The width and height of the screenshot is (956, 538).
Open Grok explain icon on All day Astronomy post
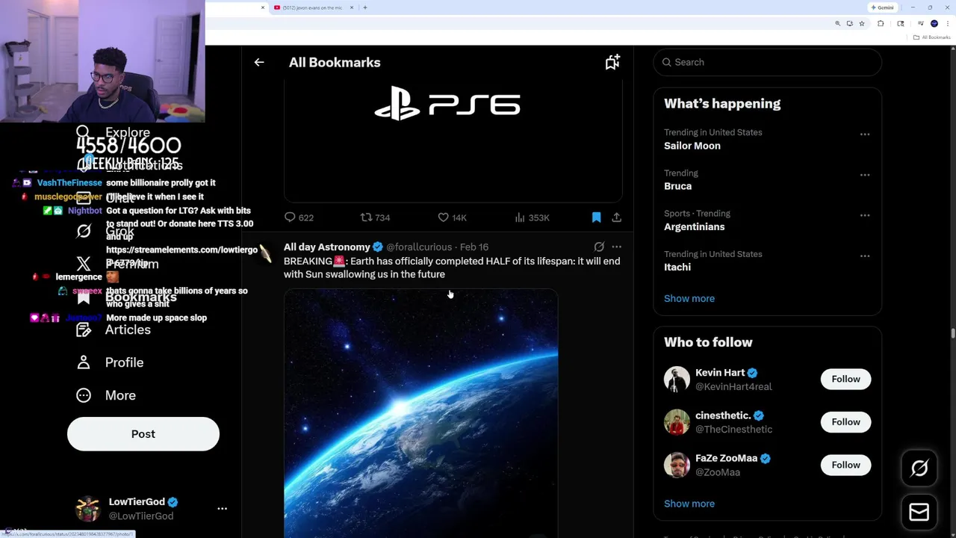(x=599, y=247)
